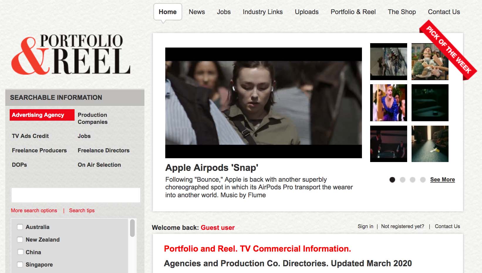
Task: Tick the New Zealand checkbox
Action: click(x=20, y=240)
